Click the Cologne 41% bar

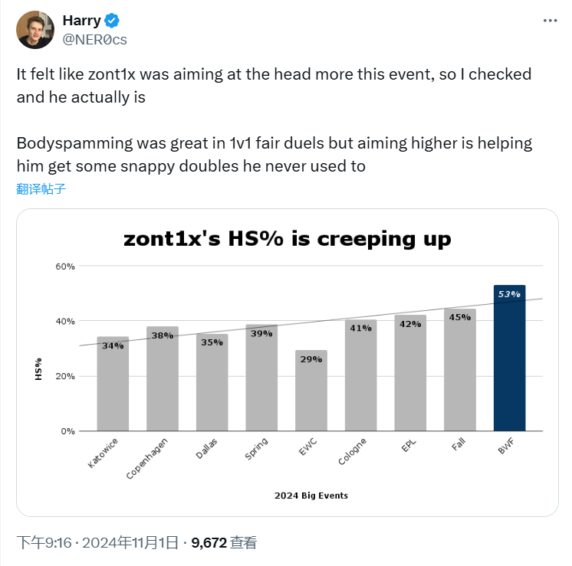point(361,375)
